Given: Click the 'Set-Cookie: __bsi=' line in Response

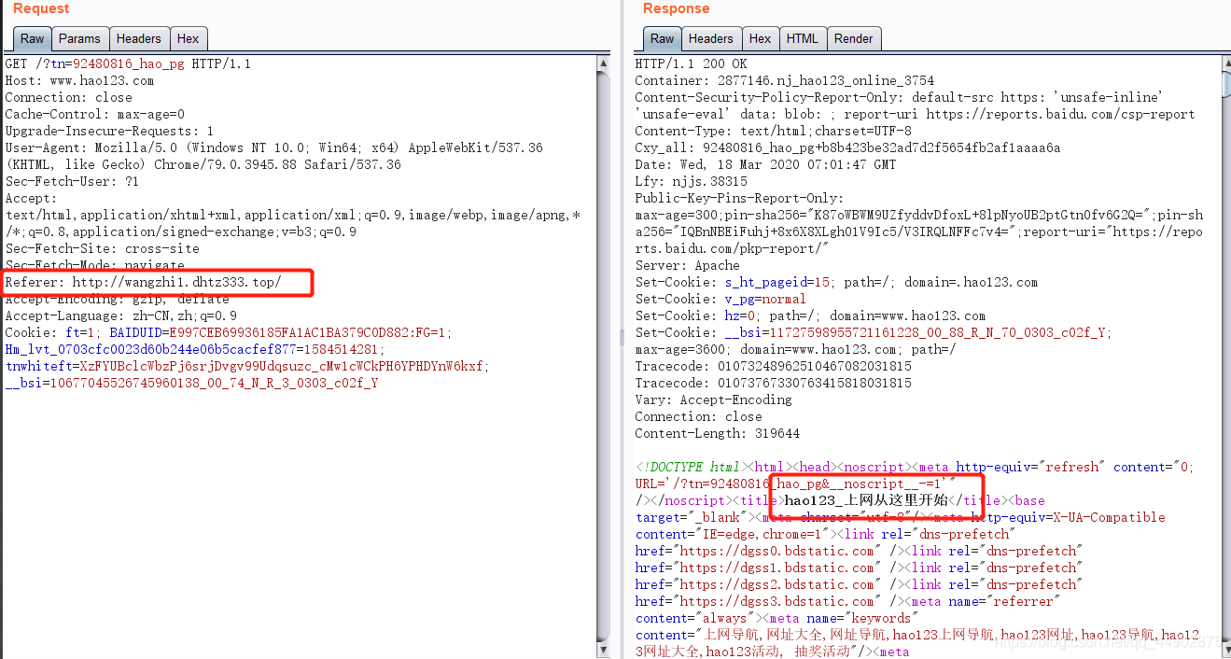Looking at the screenshot, I should coord(874,332).
